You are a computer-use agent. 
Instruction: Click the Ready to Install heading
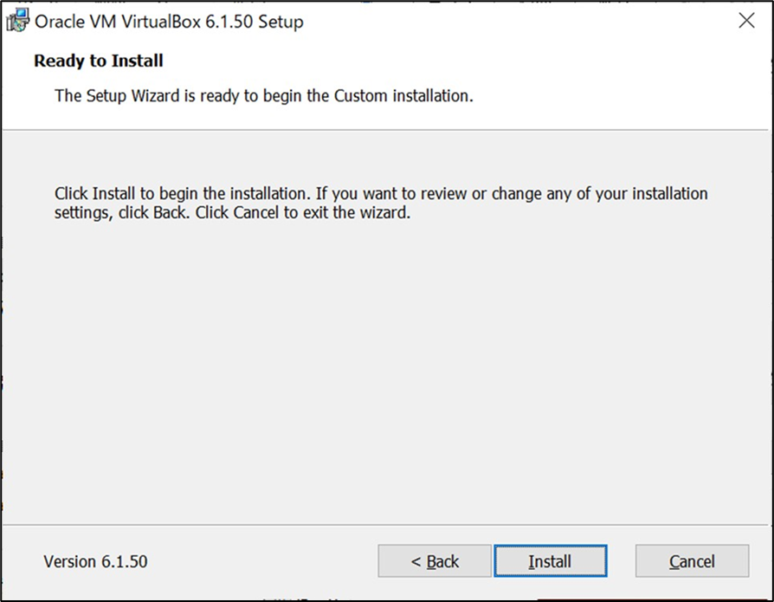(x=98, y=61)
